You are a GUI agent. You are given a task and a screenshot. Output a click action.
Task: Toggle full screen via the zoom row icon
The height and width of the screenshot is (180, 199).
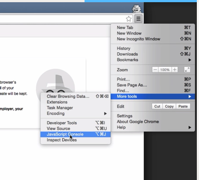click(x=187, y=70)
